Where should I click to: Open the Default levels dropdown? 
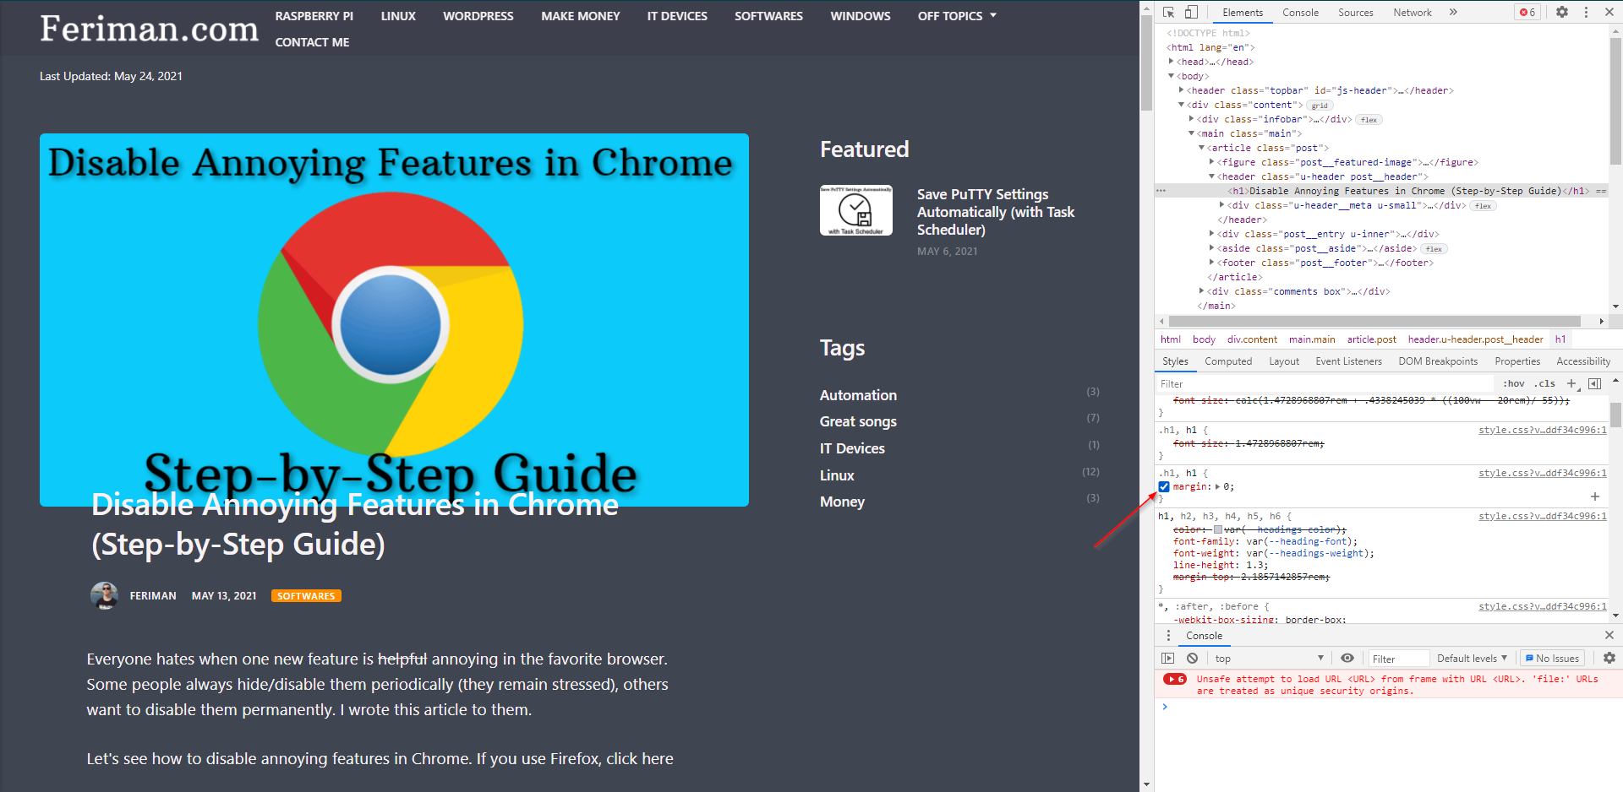1472,659
